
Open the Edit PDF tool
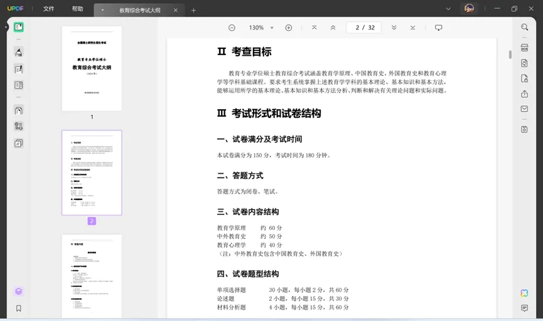pyautogui.click(x=19, y=69)
